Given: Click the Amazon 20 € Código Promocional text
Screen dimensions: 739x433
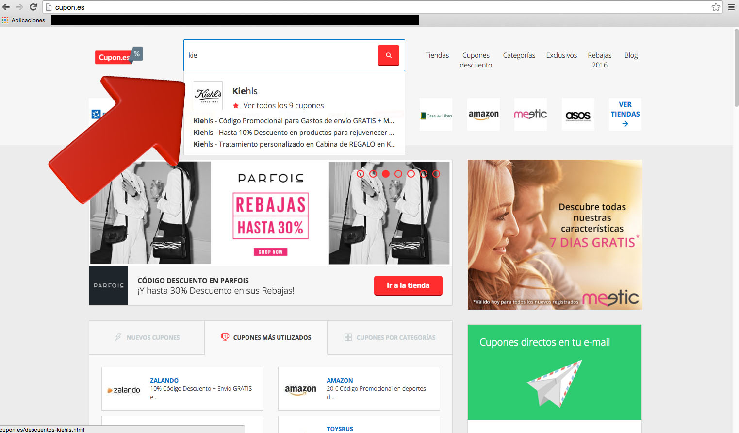Looking at the screenshot, I should point(376,393).
